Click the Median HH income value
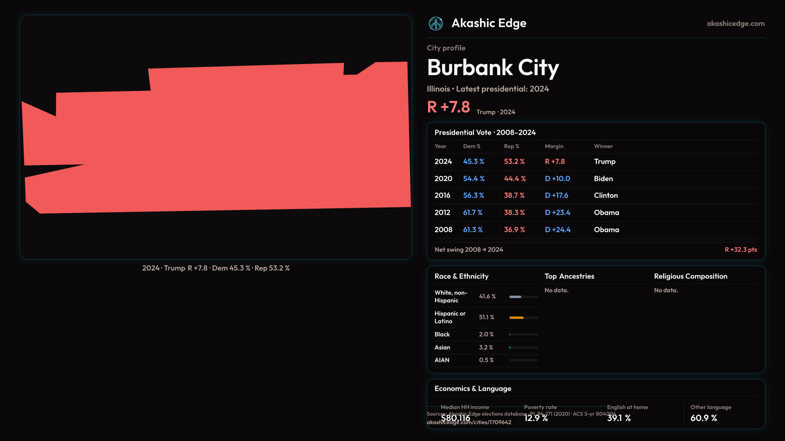This screenshot has width=785, height=441. (x=455, y=418)
